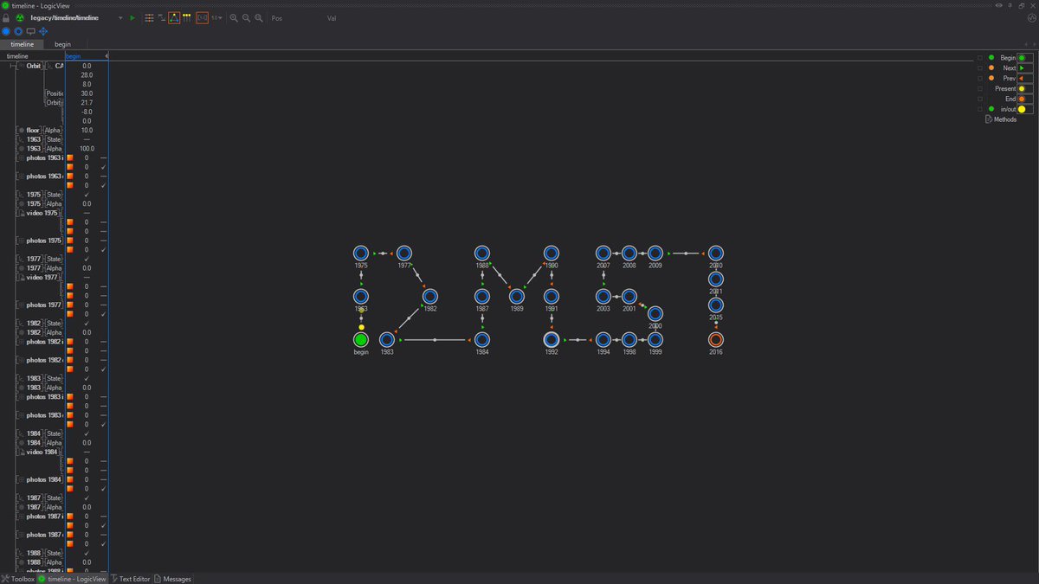Screen dimensions: 1039x584
Task: Click the orange swatch on photos 1975 row
Action: tap(70, 241)
